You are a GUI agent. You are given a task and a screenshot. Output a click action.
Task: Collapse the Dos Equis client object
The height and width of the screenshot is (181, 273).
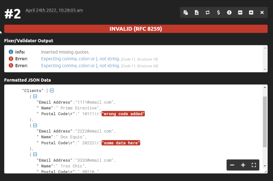(x=35, y=125)
